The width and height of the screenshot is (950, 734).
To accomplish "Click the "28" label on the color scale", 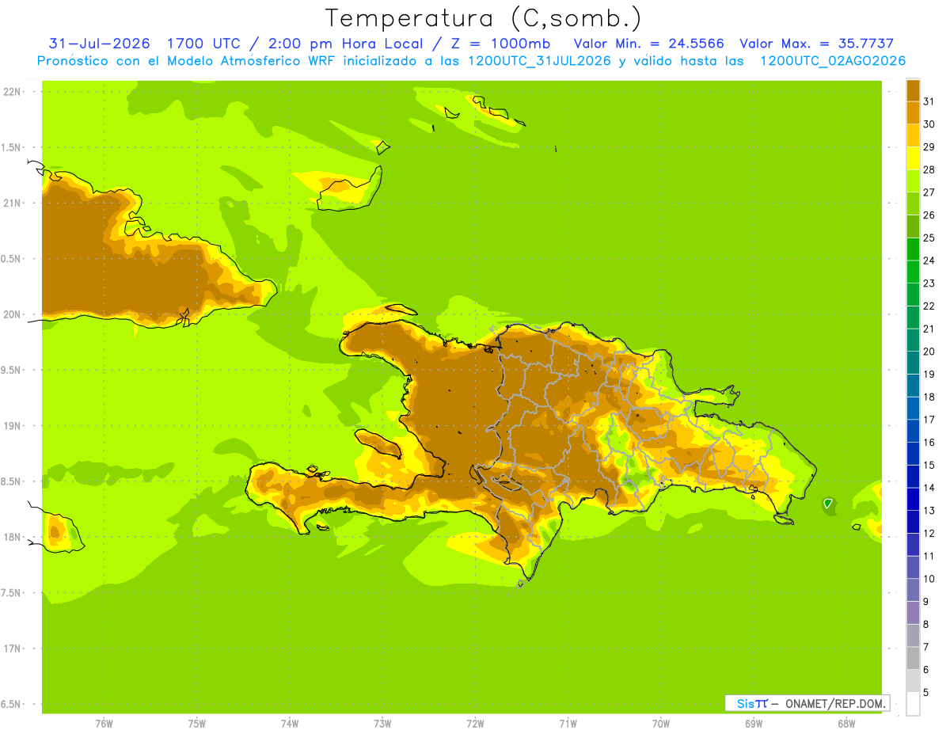I will [x=929, y=169].
